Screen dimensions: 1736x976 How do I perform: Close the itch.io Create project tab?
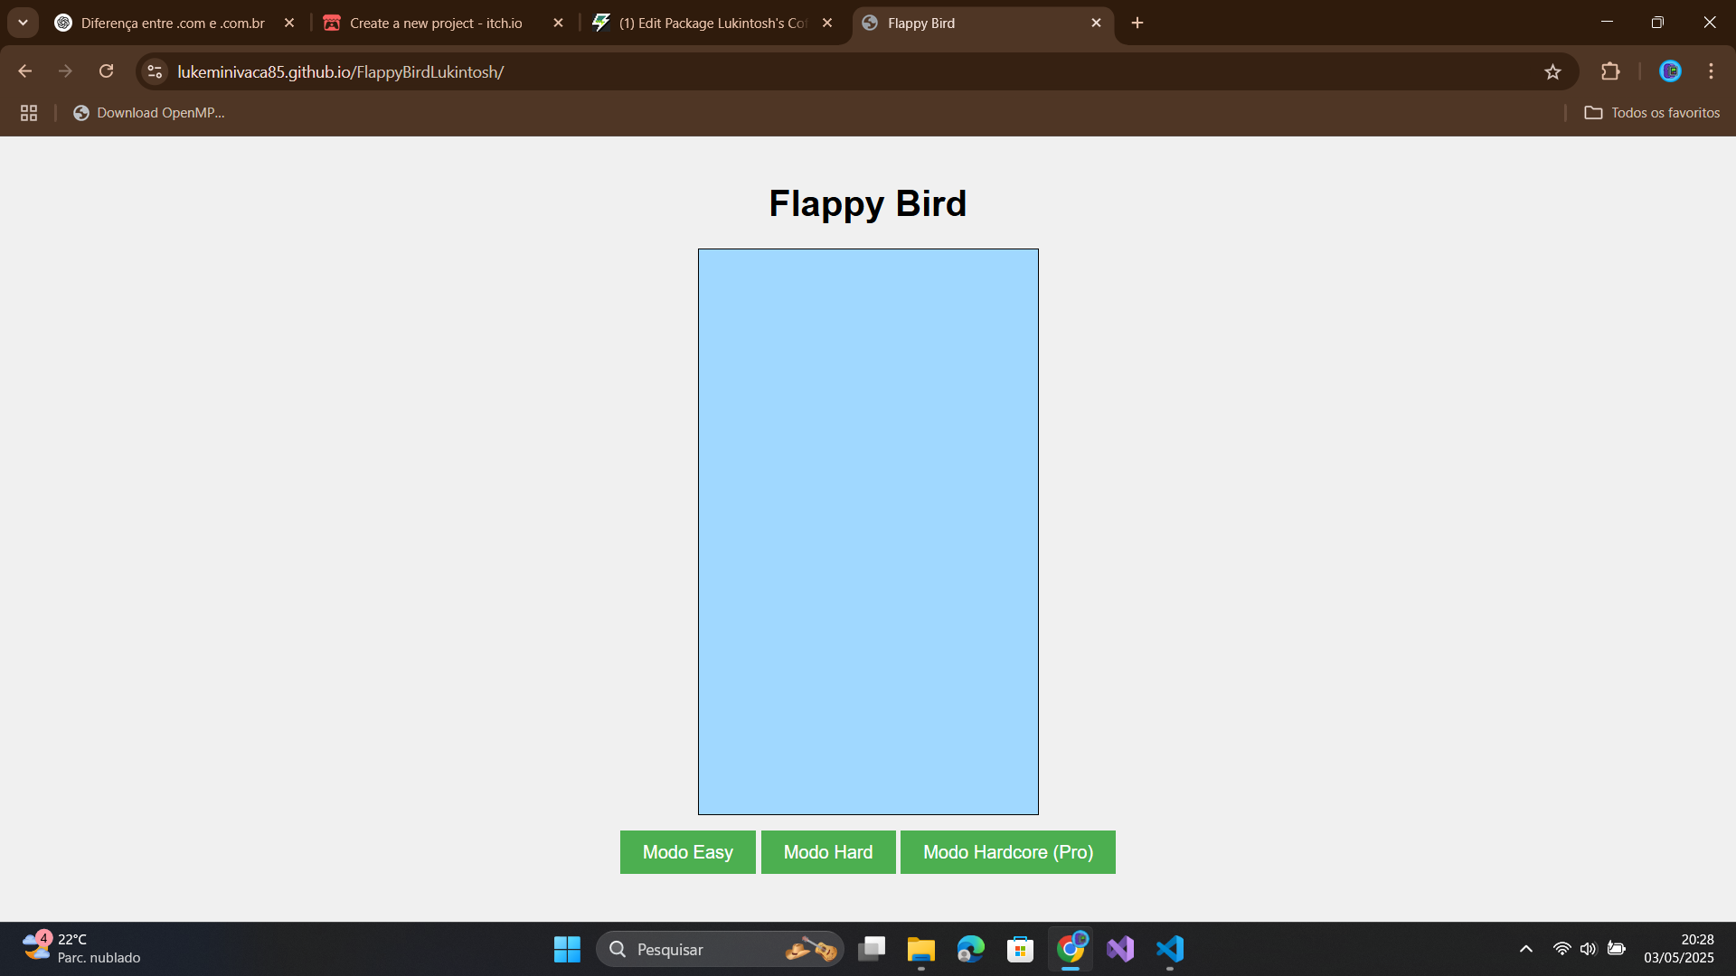[x=558, y=23]
